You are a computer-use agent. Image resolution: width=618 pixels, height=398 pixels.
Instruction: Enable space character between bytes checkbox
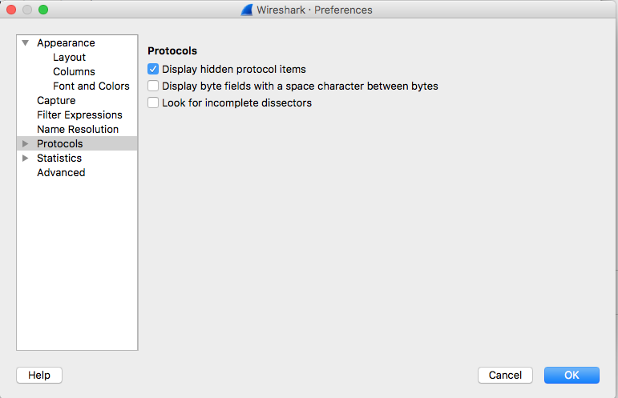click(153, 86)
